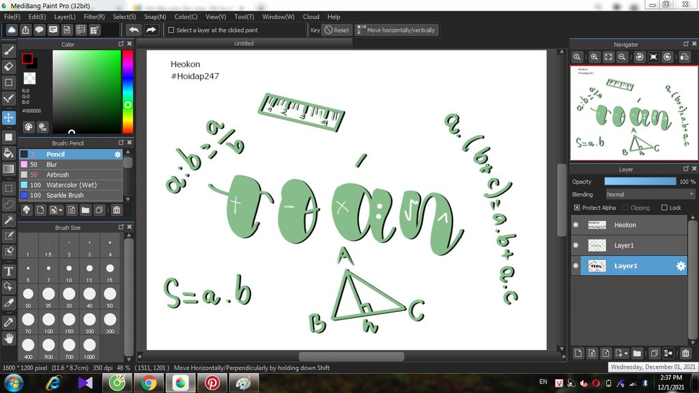The image size is (699, 393).
Task: Open the Snap menu
Action: [155, 16]
